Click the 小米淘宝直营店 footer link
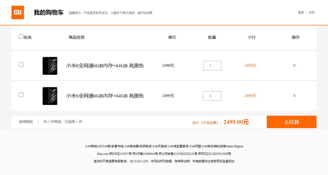 coord(178,146)
